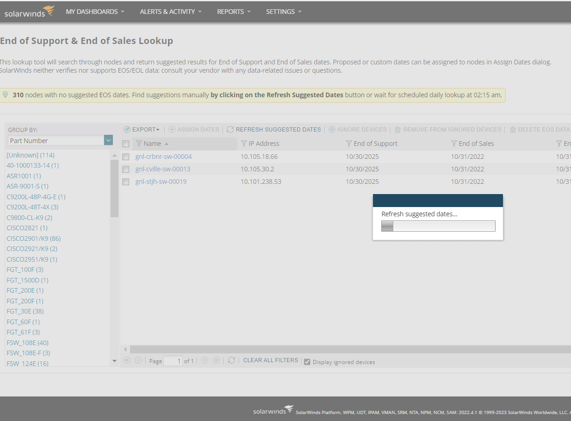Click the Name column sort arrow
Image resolution: width=571 pixels, height=421 pixels.
point(167,144)
